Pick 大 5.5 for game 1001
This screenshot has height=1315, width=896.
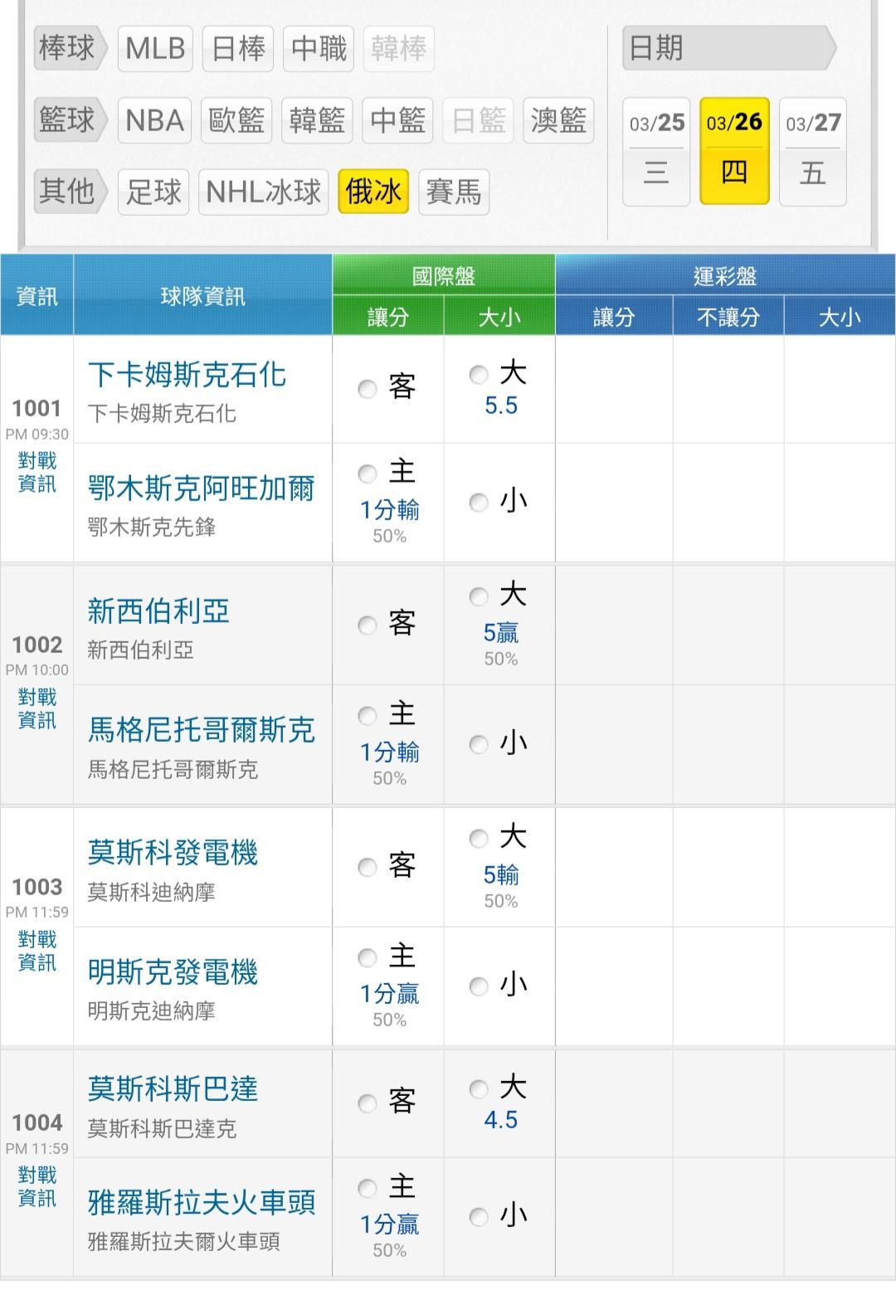tap(479, 375)
